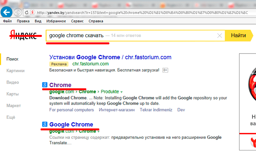Click the address bar URL field
256x153 pixels.
click(142, 12)
